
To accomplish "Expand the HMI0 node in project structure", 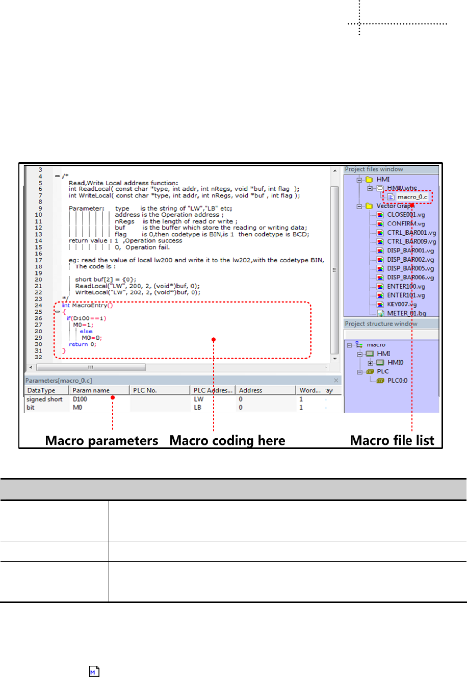I will point(370,363).
